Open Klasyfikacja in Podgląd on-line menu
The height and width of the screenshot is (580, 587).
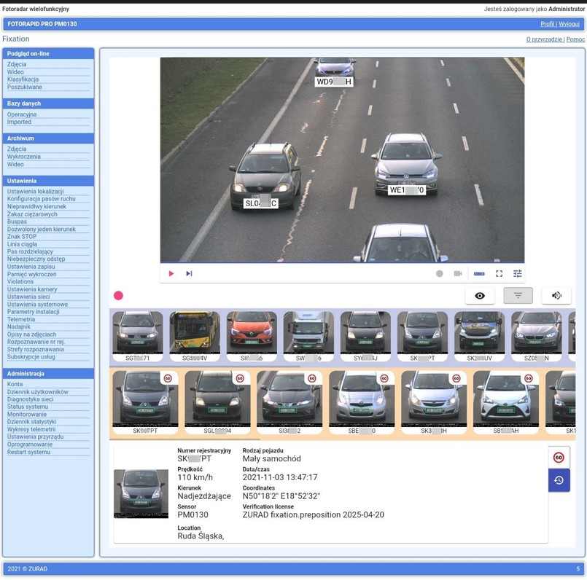[x=23, y=79]
